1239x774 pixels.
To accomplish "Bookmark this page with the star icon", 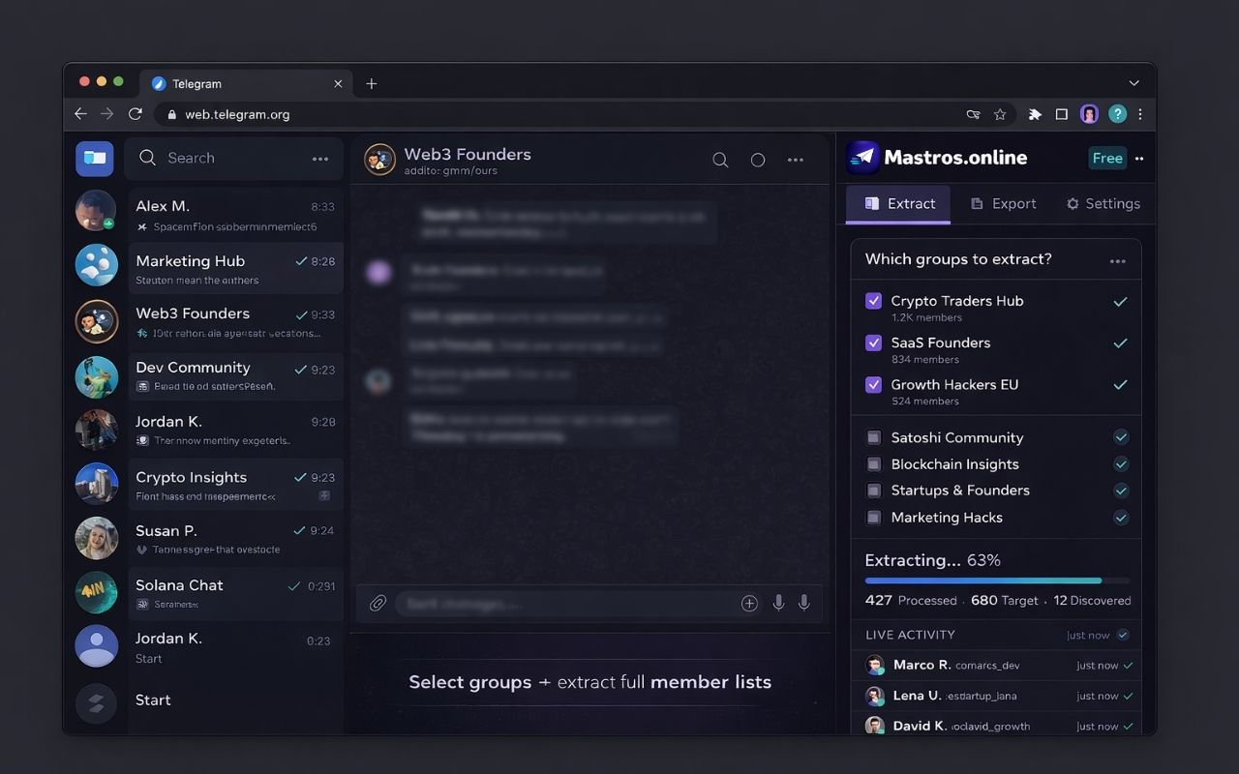I will pyautogui.click(x=1000, y=114).
